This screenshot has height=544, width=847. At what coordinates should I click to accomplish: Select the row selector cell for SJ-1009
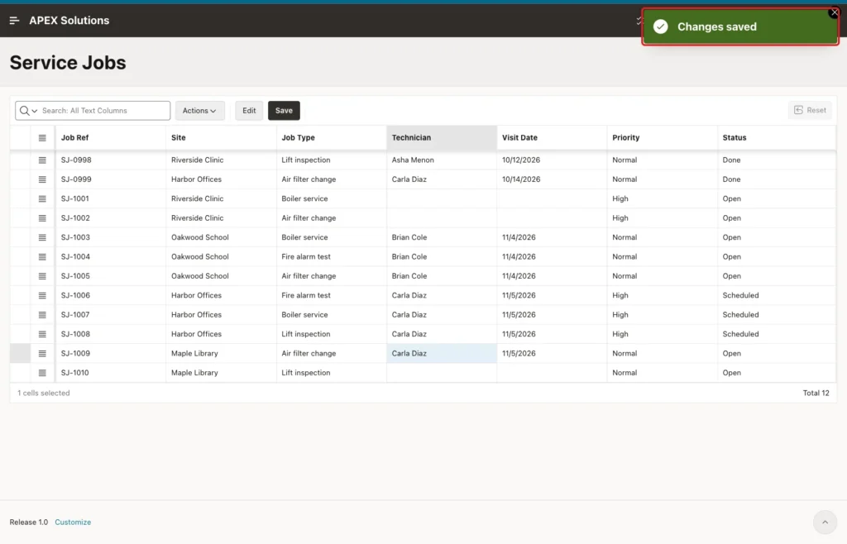21,354
